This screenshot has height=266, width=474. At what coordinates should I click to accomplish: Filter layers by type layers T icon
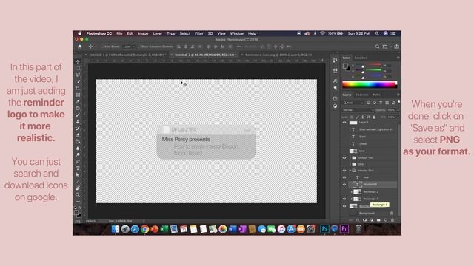click(381, 103)
